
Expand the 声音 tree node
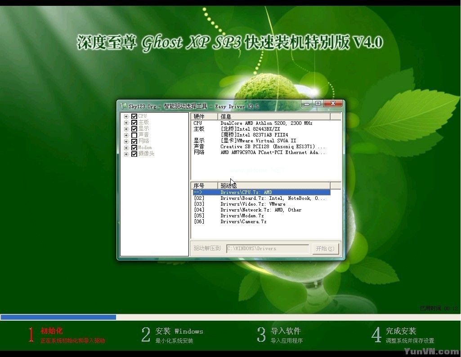[x=126, y=135]
